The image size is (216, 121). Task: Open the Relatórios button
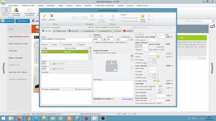(22, 21)
